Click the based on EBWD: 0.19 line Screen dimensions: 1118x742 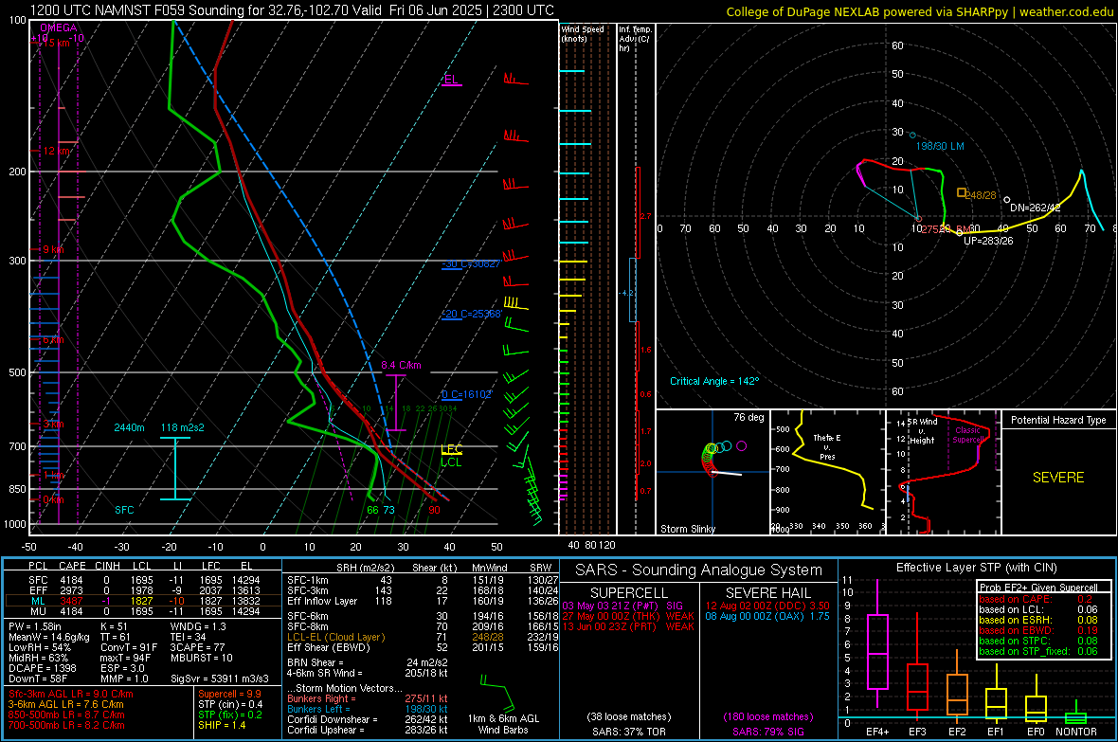click(x=1037, y=631)
